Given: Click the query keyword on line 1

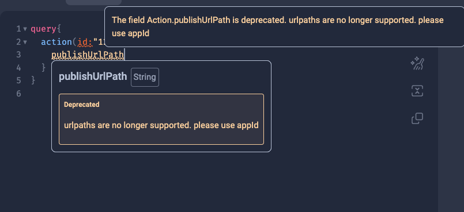Looking at the screenshot, I should (x=43, y=29).
